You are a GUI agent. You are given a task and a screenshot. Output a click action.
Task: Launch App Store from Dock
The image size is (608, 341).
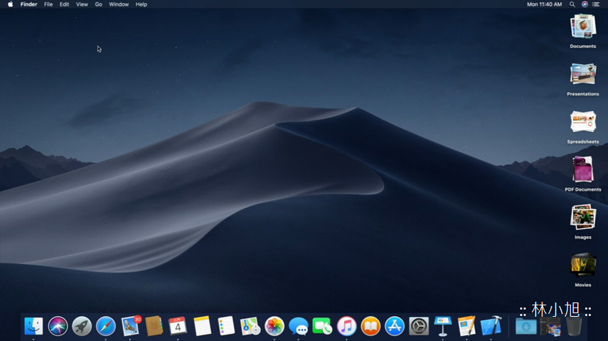click(395, 326)
